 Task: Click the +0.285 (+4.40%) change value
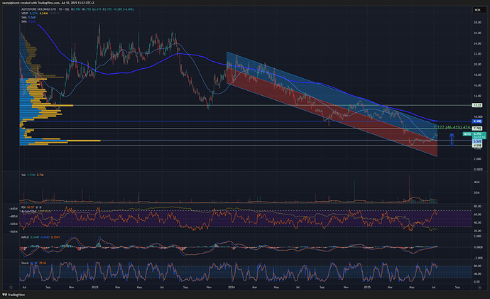pyautogui.click(x=123, y=9)
